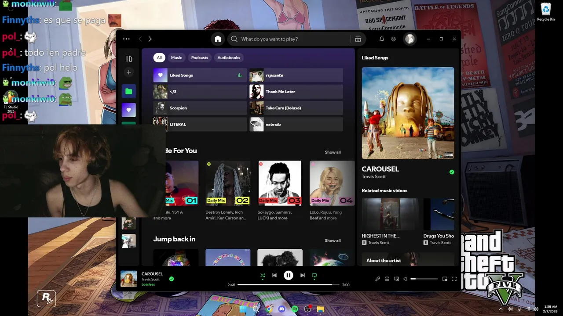Open the Recycle Bin desktop icon

546,12
